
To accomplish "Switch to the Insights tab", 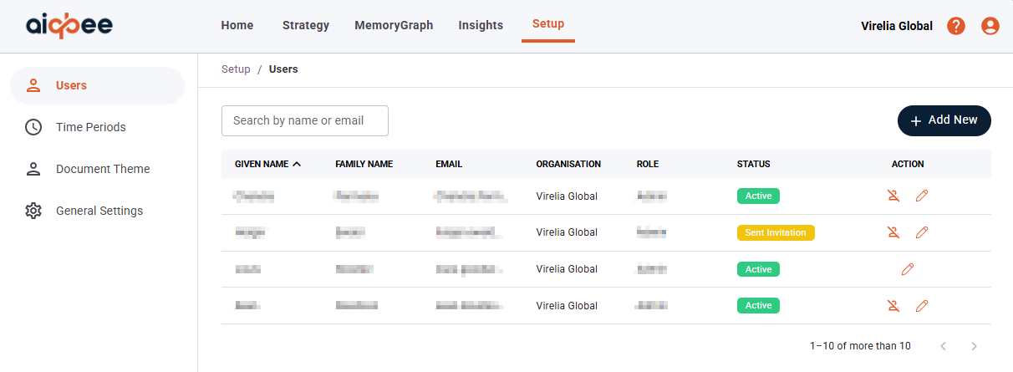I will pyautogui.click(x=481, y=25).
